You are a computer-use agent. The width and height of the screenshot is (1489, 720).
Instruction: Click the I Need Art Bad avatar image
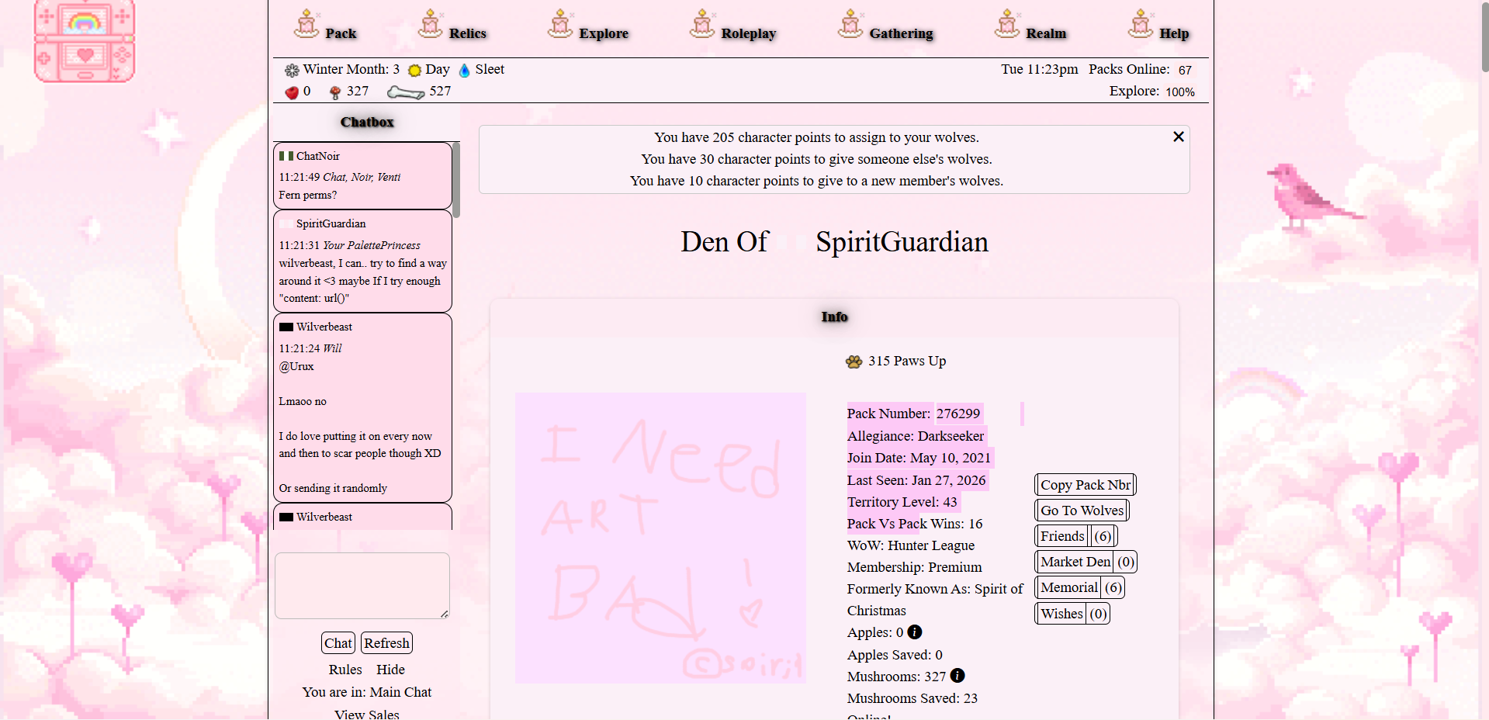click(x=660, y=538)
